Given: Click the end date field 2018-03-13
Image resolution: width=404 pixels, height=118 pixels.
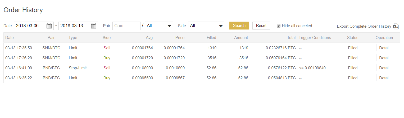Looking at the screenshot, I should pos(74,26).
